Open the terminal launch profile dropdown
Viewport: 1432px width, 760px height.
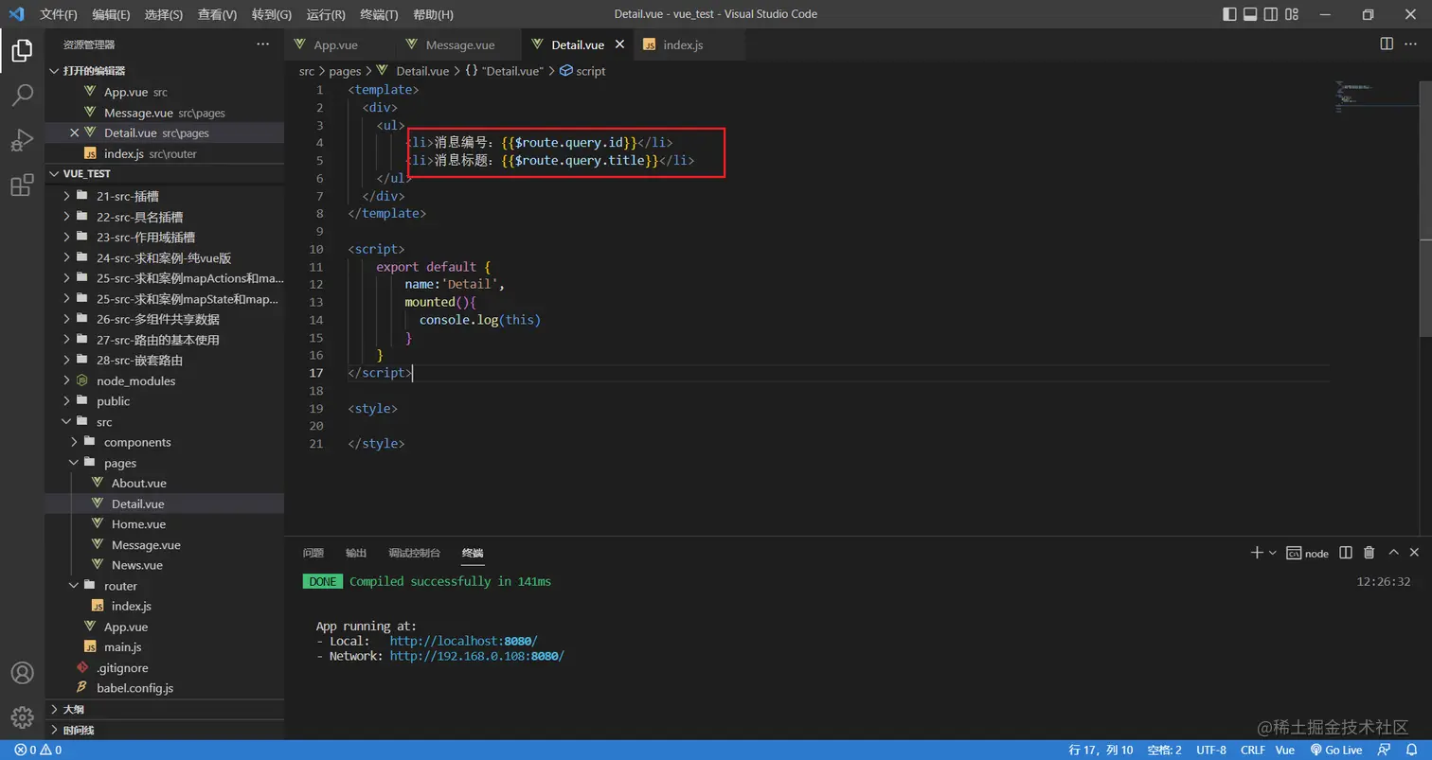pos(1272,553)
